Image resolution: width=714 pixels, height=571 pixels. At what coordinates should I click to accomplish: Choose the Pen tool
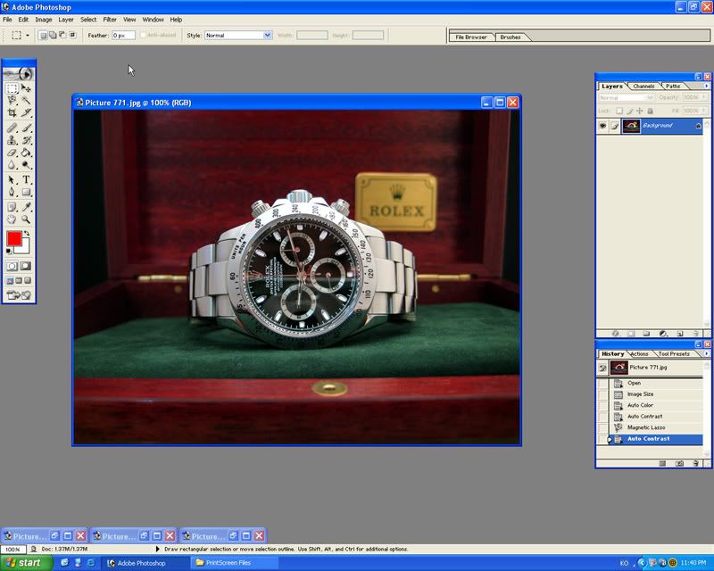12,192
